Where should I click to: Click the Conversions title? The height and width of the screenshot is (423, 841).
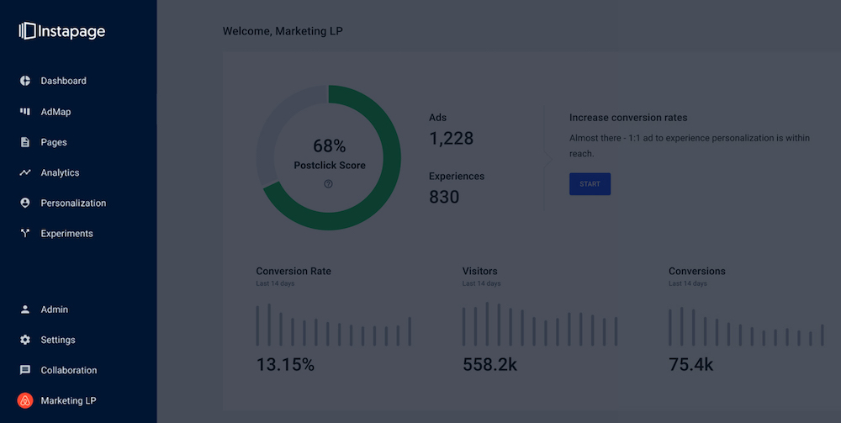click(x=696, y=272)
